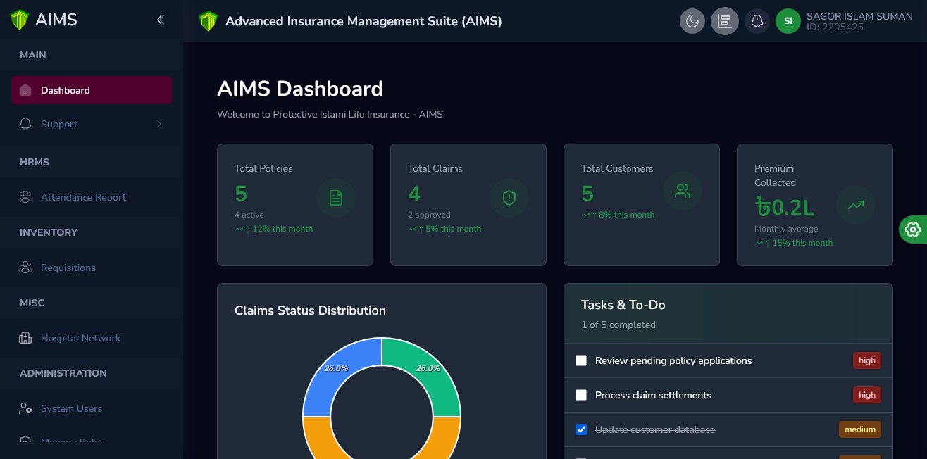Click the Advanced Insurance Management Suite title
The image size is (927, 459).
pos(363,21)
